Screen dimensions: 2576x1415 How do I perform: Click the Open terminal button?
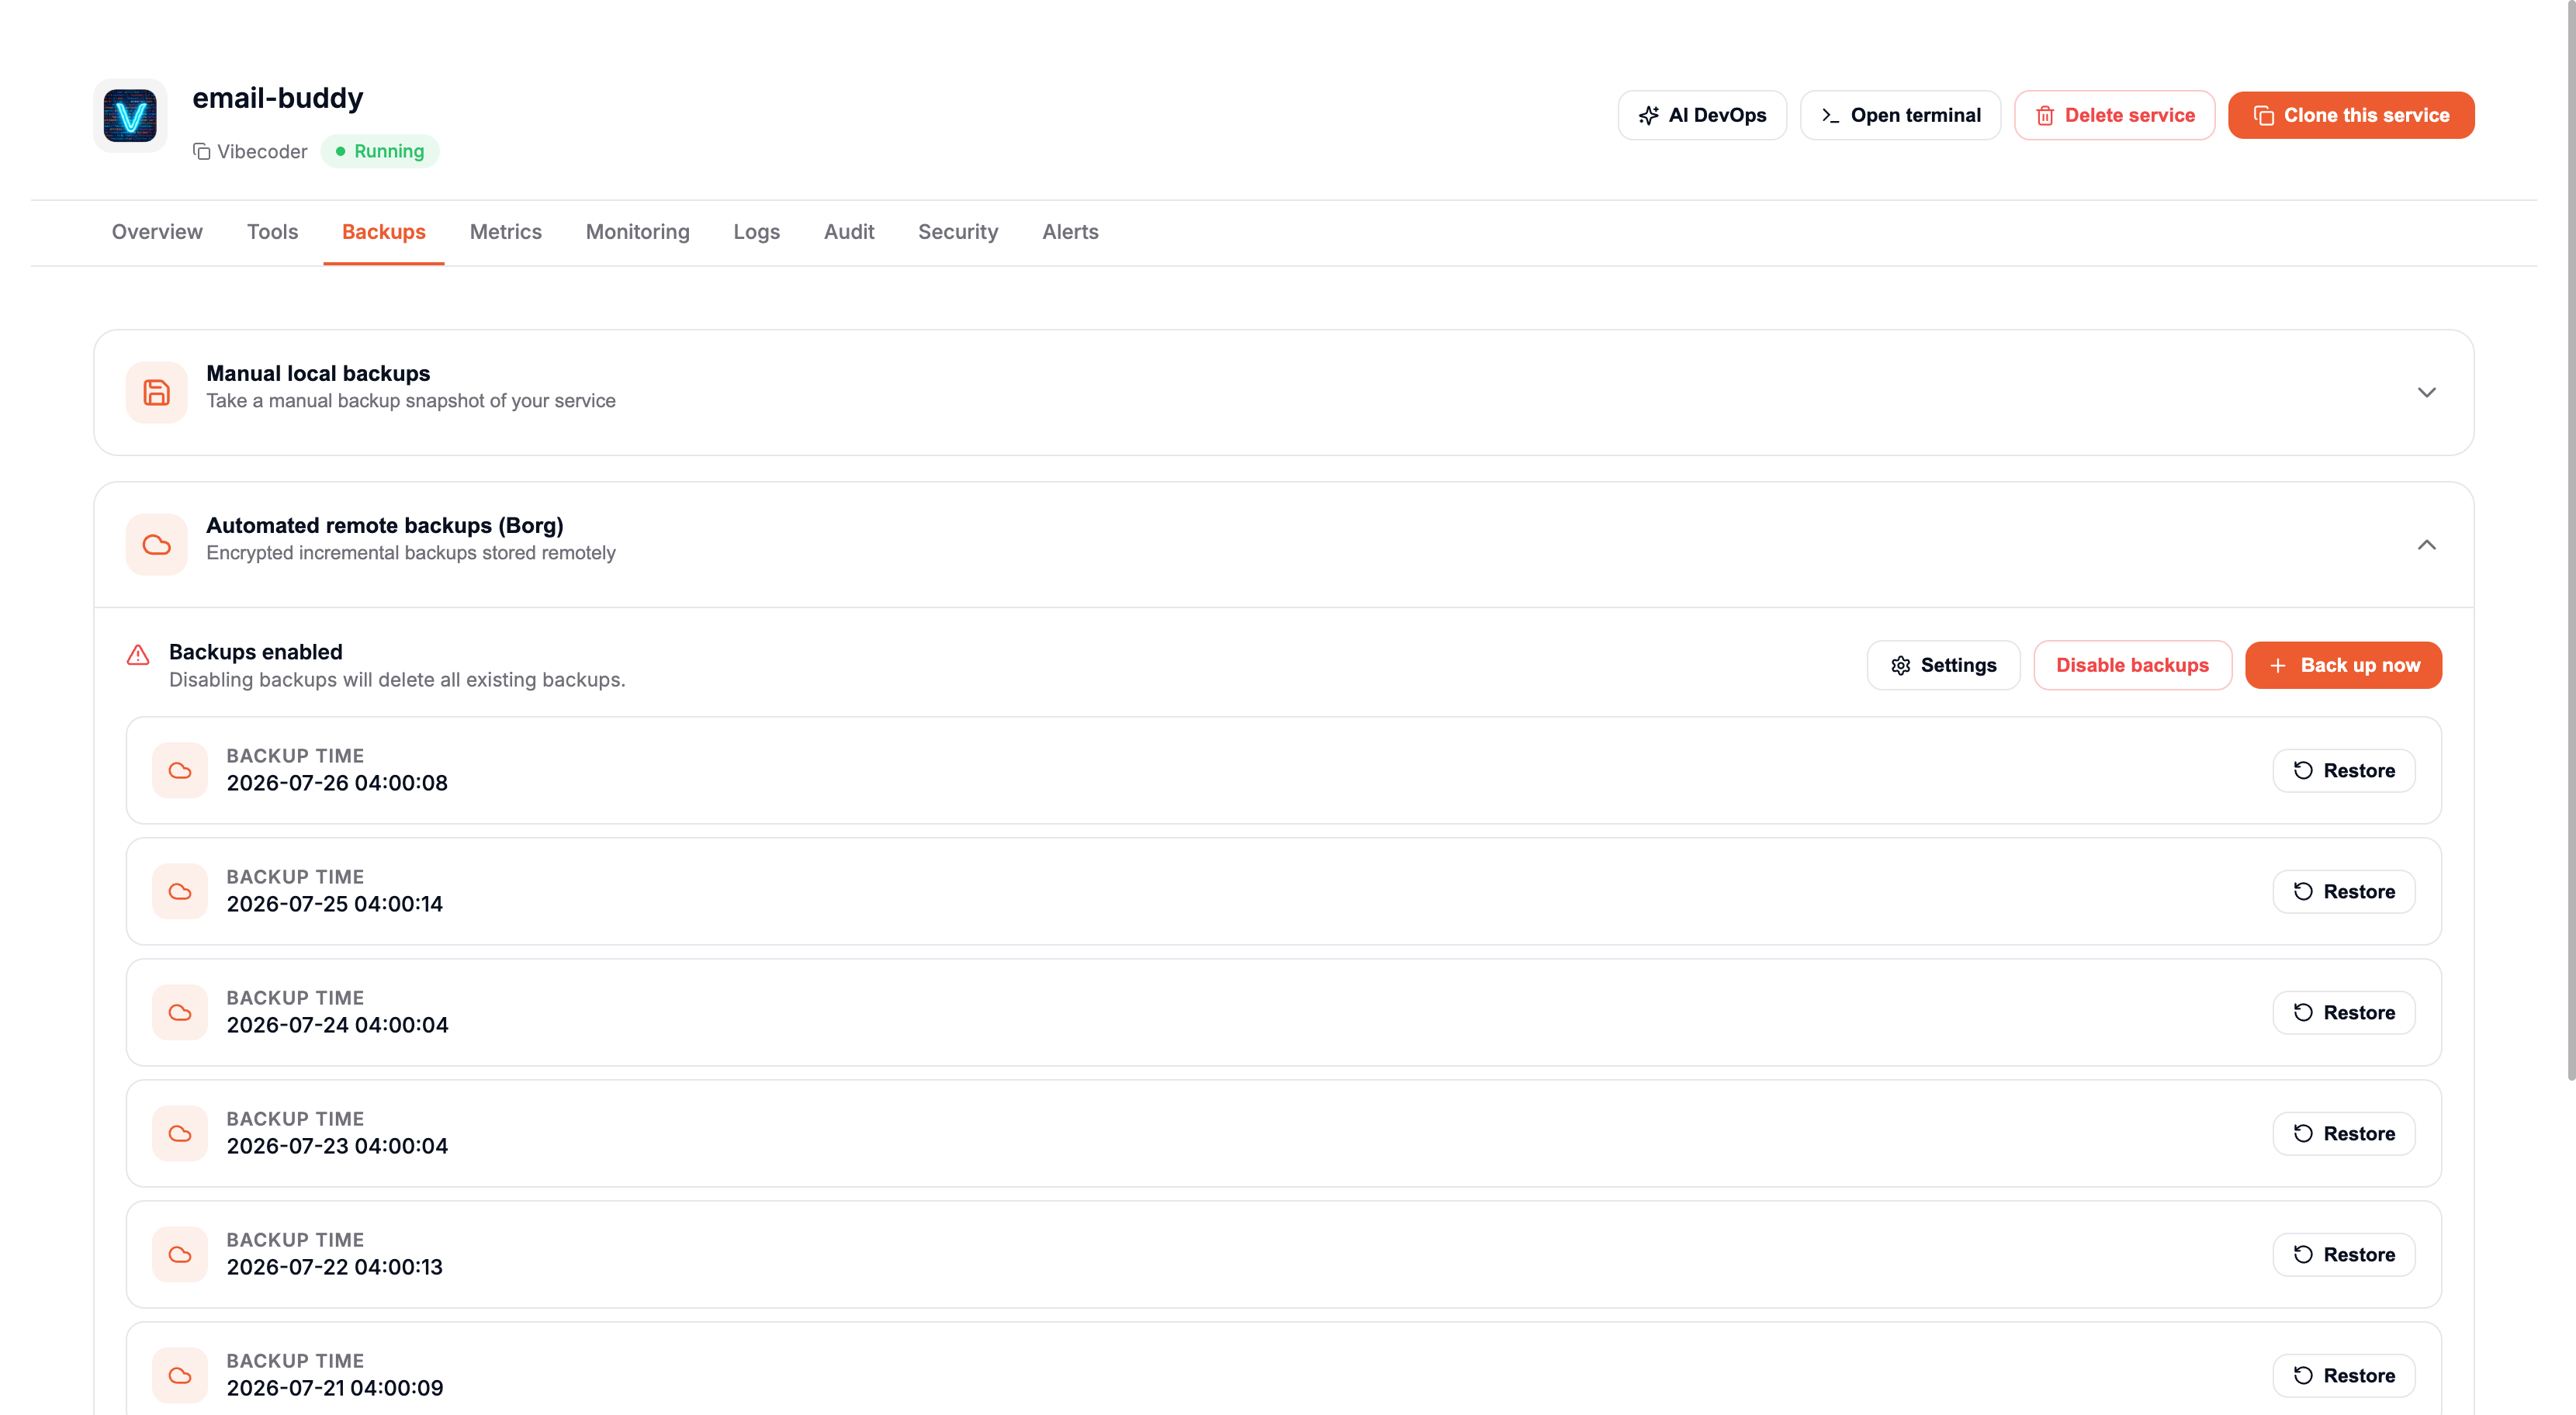[x=1900, y=115]
